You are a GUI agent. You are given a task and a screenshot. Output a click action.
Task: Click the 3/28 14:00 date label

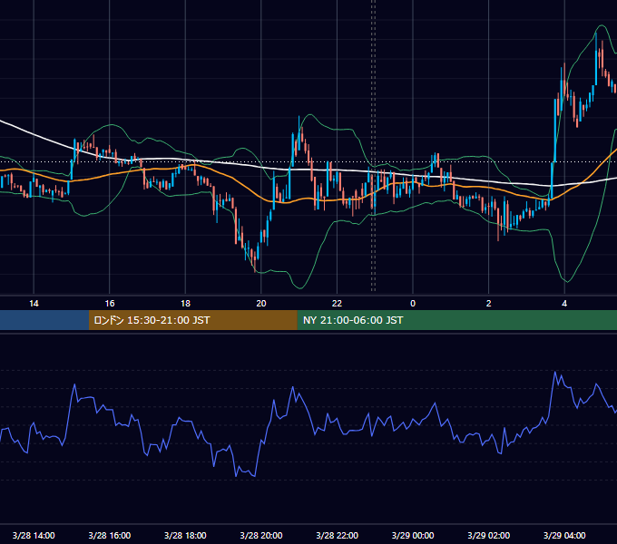34,535
